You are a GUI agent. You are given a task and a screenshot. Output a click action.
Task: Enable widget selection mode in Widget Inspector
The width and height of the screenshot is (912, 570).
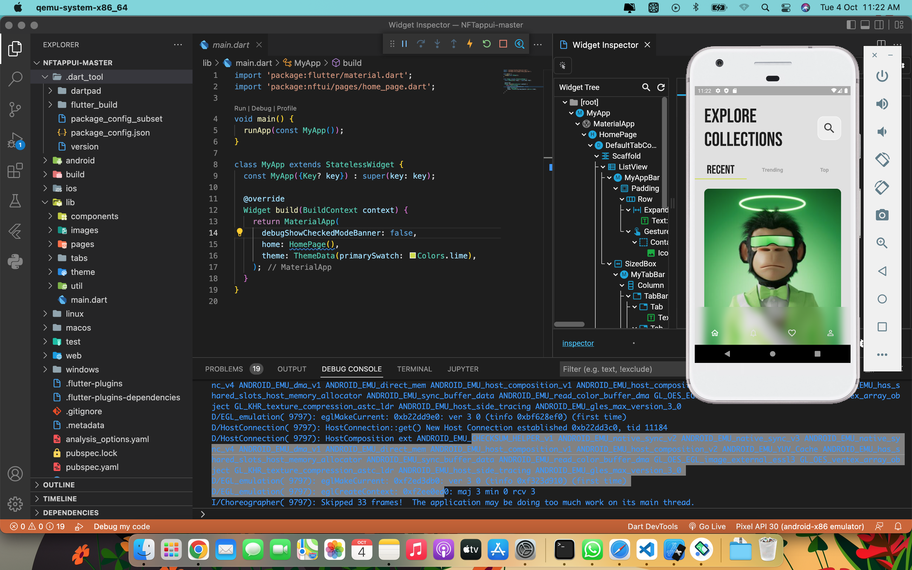[x=563, y=65]
